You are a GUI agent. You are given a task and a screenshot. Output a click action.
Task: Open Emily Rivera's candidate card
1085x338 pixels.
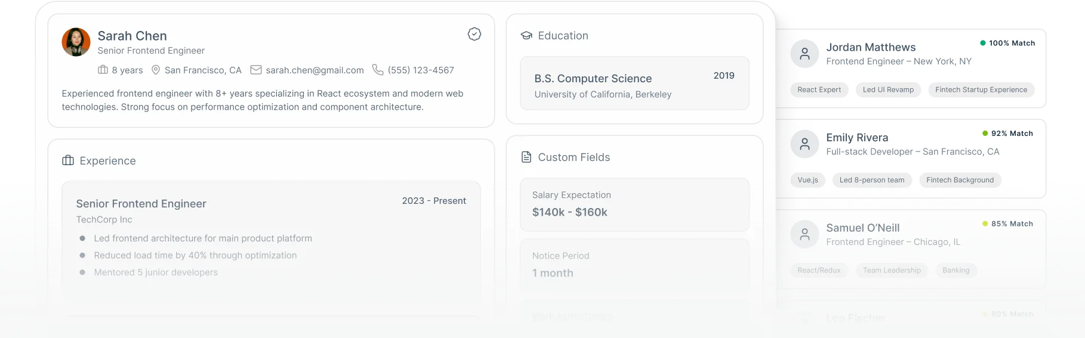(x=911, y=159)
